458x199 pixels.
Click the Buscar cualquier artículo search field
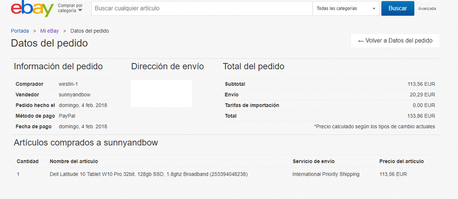coord(202,8)
